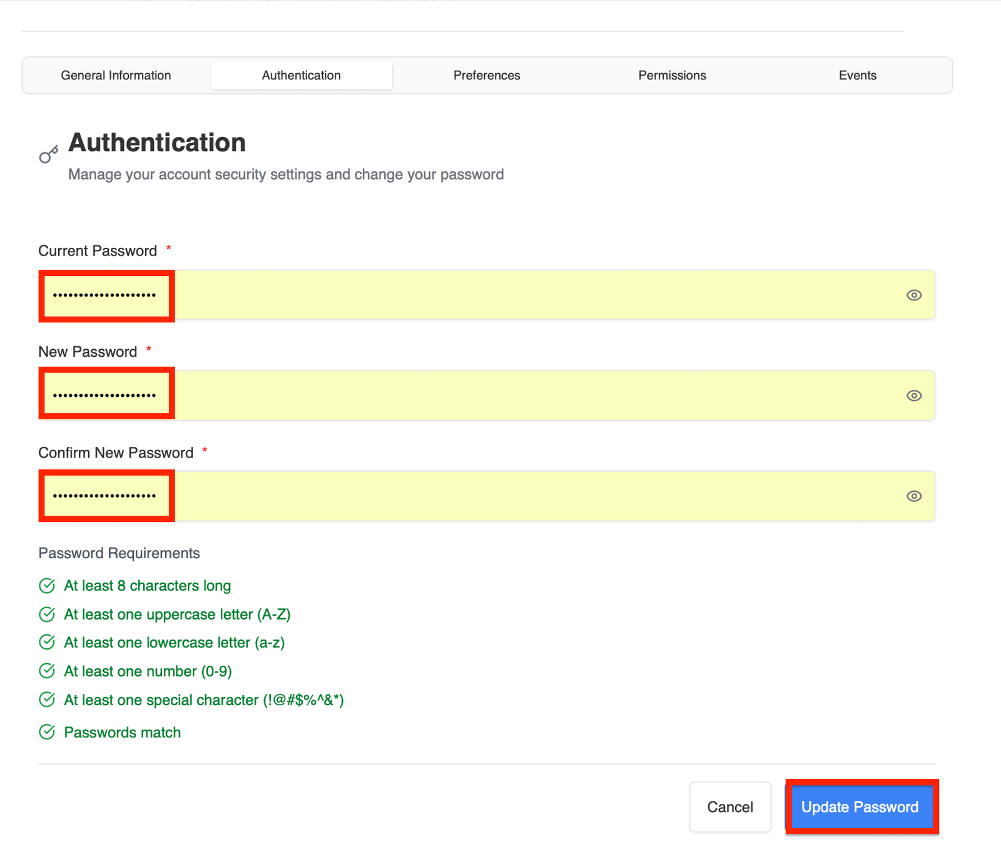Click checkmark icon for 8 characters requirement
The image size is (1001, 863).
[47, 586]
